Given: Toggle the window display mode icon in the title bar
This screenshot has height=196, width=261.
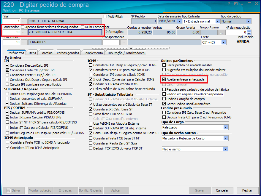Looking at the screenshot, I should (x=236, y=4).
